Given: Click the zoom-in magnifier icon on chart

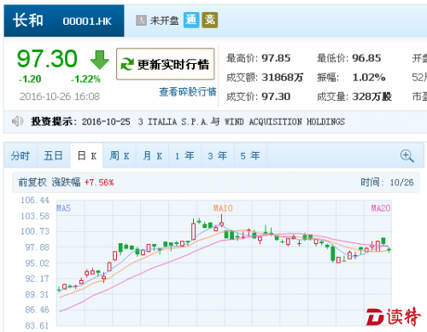Looking at the screenshot, I should tap(407, 156).
